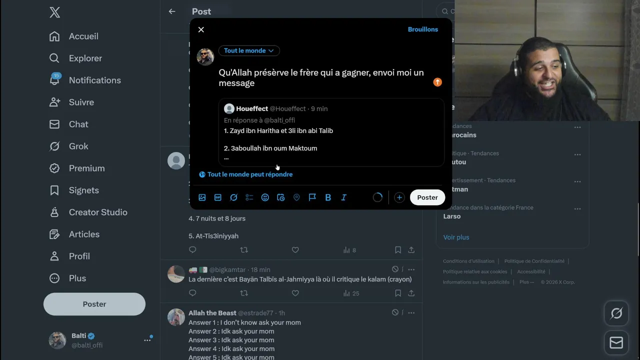
Task: Insert a GIF in the composer
Action: [x=218, y=197]
